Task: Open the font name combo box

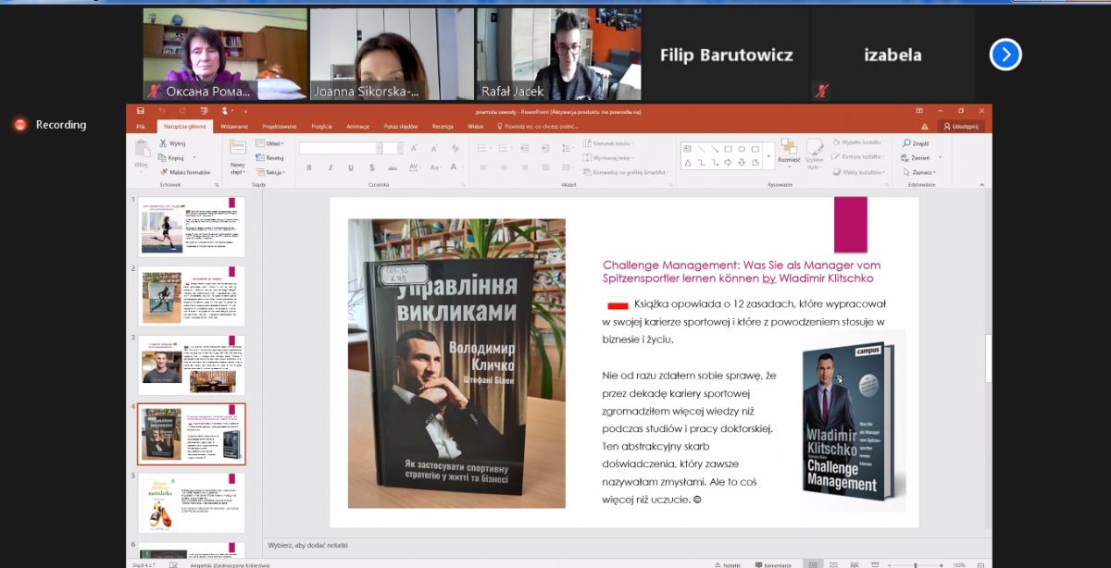Action: tap(337, 148)
